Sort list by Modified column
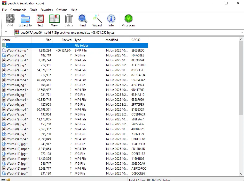 117,40
